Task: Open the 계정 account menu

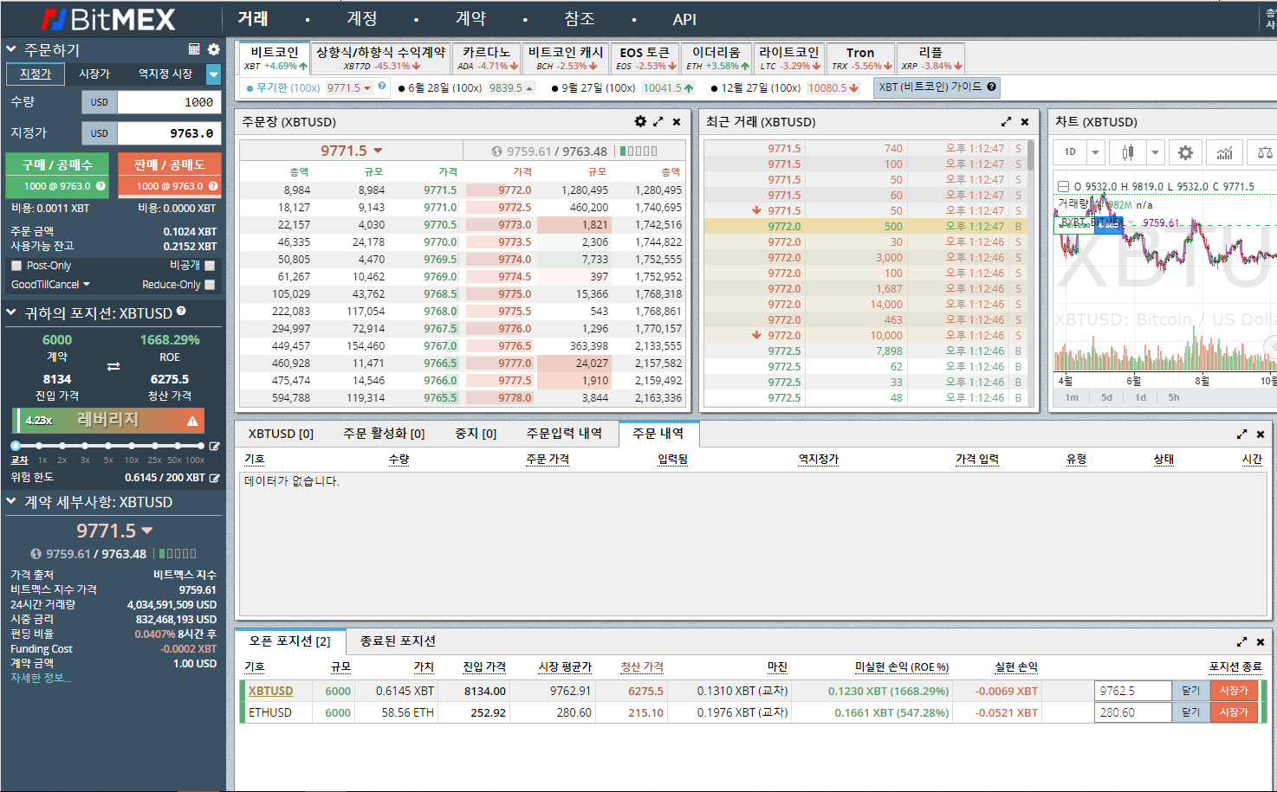Action: (x=362, y=18)
